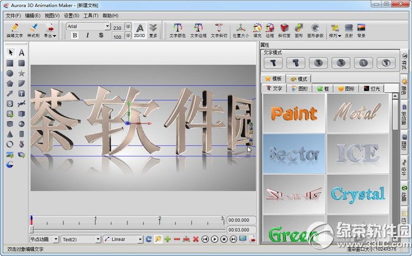412x256 pixels.
Task: Click the 图形 shape toolbar icon
Action: pyautogui.click(x=299, y=31)
